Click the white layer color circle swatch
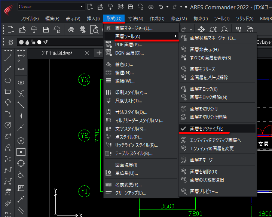The image size is (272, 217). click(x=39, y=42)
